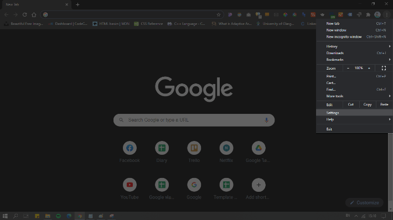
Task: Click the Customize button
Action: [x=364, y=203]
